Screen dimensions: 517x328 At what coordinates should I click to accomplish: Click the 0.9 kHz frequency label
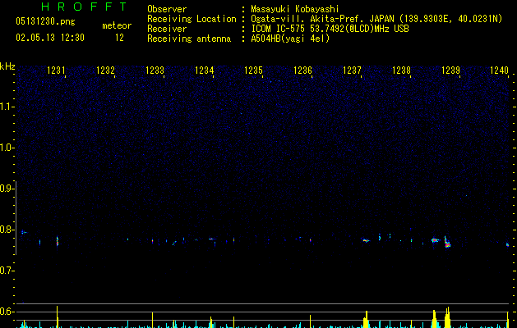click(6, 189)
